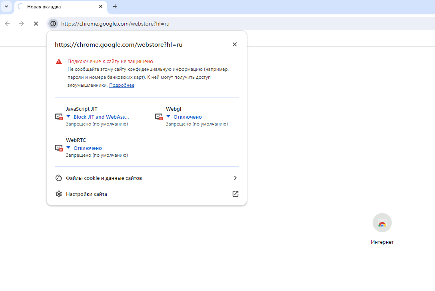This screenshot has height=291, width=435.
Task: Click Запрещено (по умолчанию) under Webgl
Action: click(197, 124)
